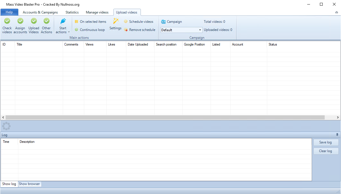Click horizontal scrollbar left arrow

3,117
